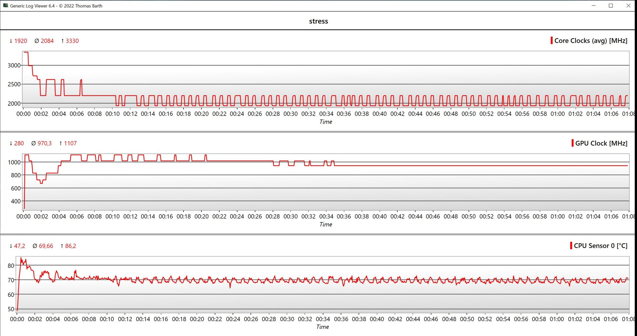Select the CPU Sensor 0 [°C] legend label
This screenshot has width=637, height=336.
click(600, 246)
